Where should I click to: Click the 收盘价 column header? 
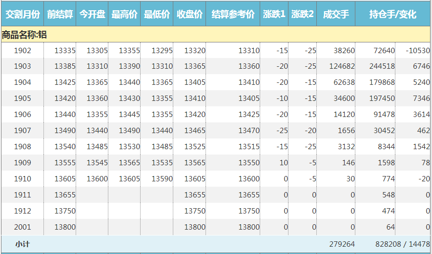coord(189,14)
